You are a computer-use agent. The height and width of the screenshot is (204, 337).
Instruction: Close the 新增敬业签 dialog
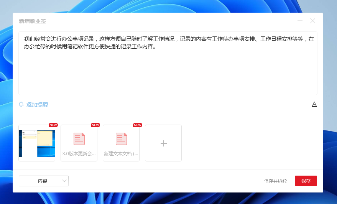312,21
